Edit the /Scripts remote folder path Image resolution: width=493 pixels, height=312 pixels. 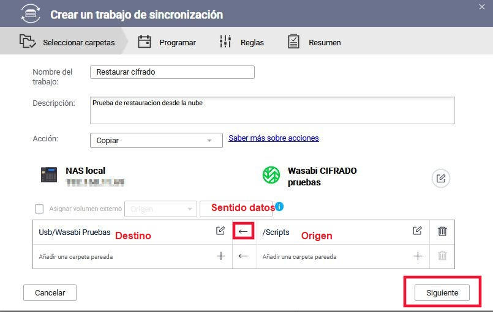click(417, 231)
